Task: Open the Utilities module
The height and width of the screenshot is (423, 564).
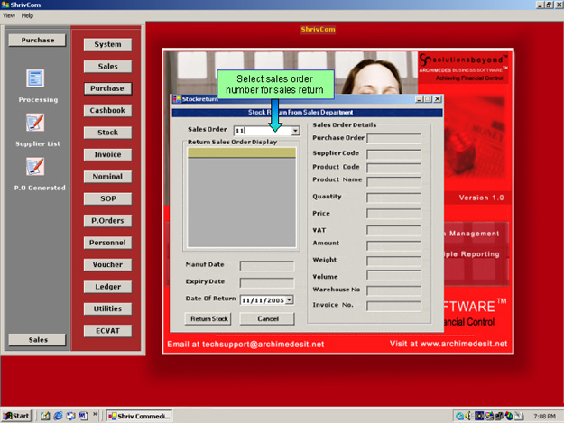Action: coord(107,308)
